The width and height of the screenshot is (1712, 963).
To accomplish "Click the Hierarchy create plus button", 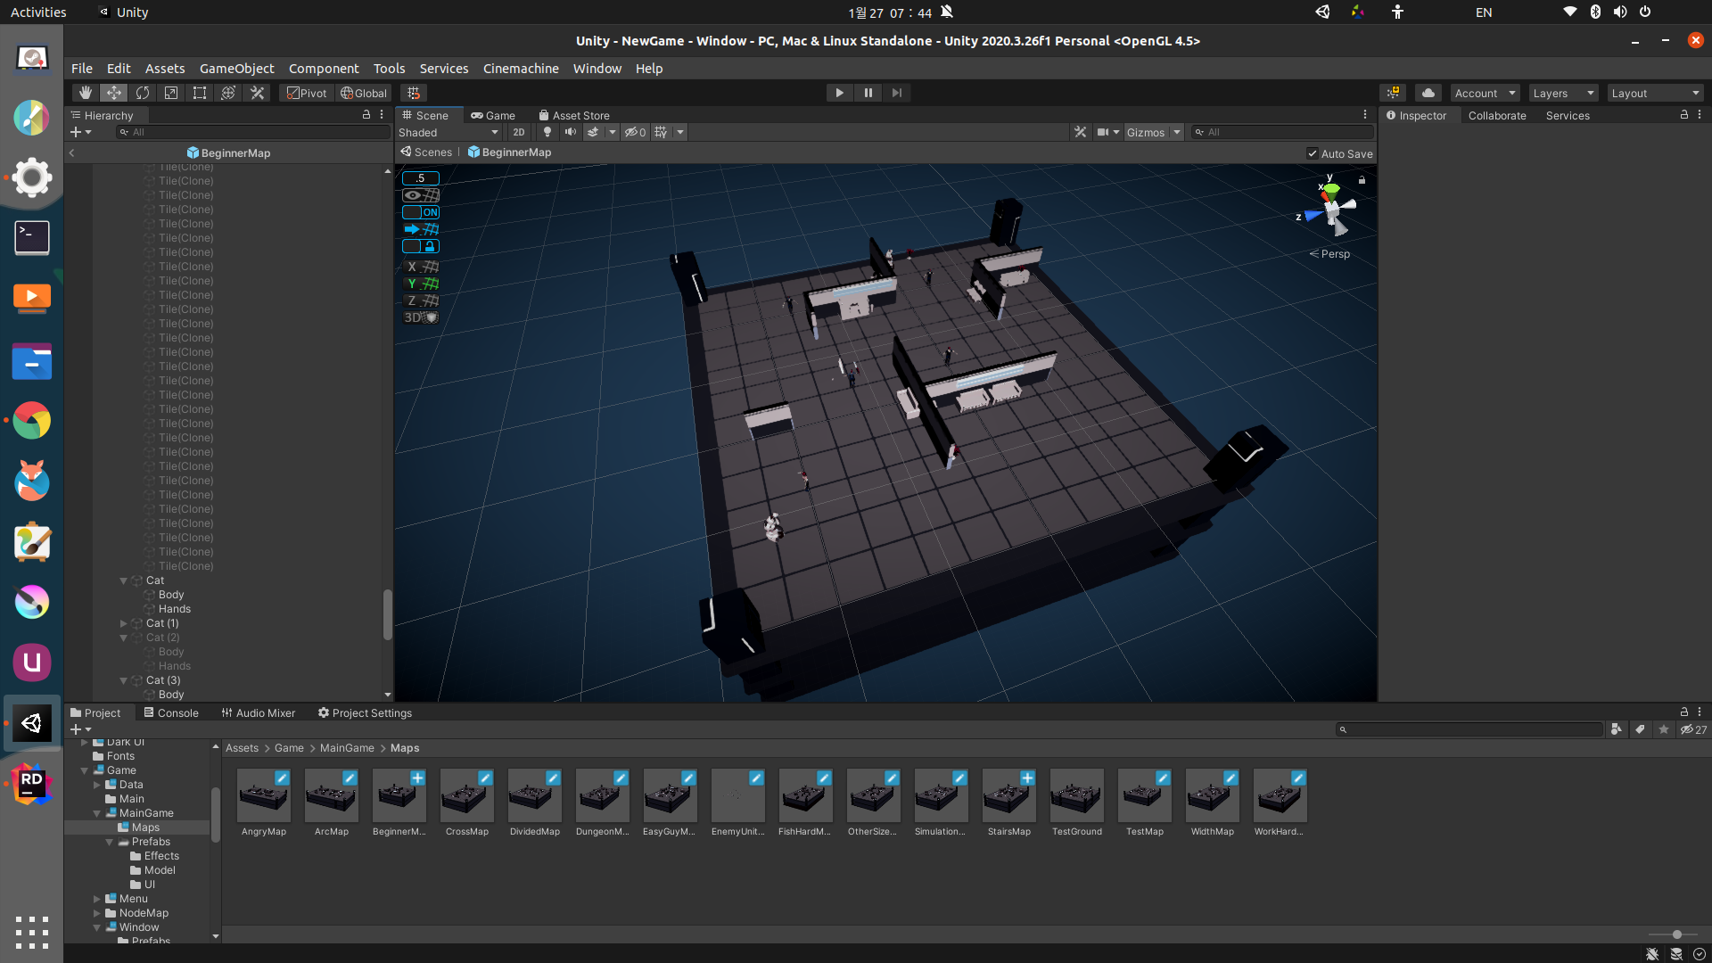I will (80, 132).
